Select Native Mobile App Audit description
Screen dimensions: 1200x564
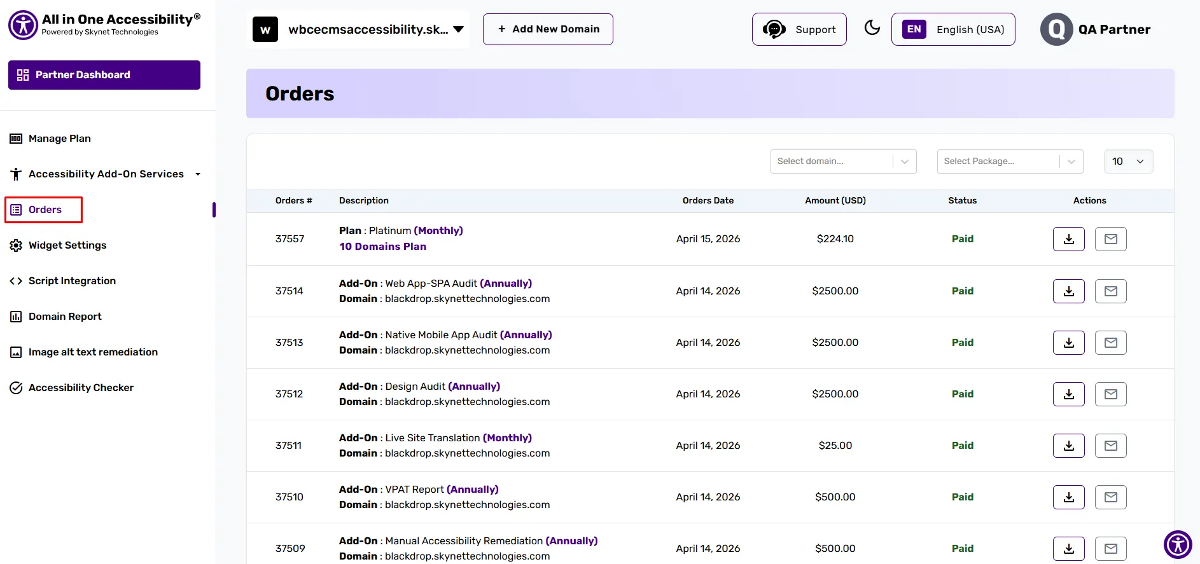pyautogui.click(x=445, y=335)
